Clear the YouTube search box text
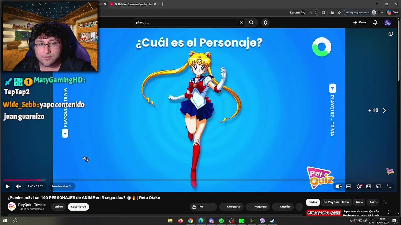 (x=241, y=22)
